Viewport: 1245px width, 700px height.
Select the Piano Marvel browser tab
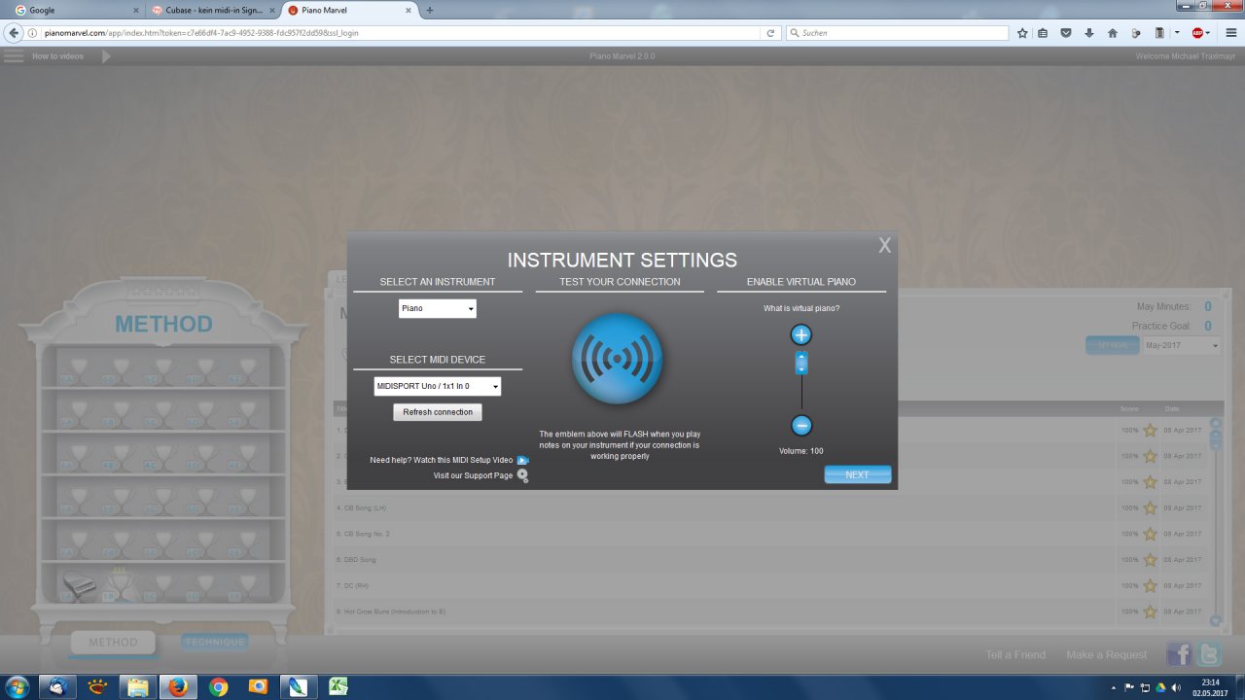(x=350, y=10)
